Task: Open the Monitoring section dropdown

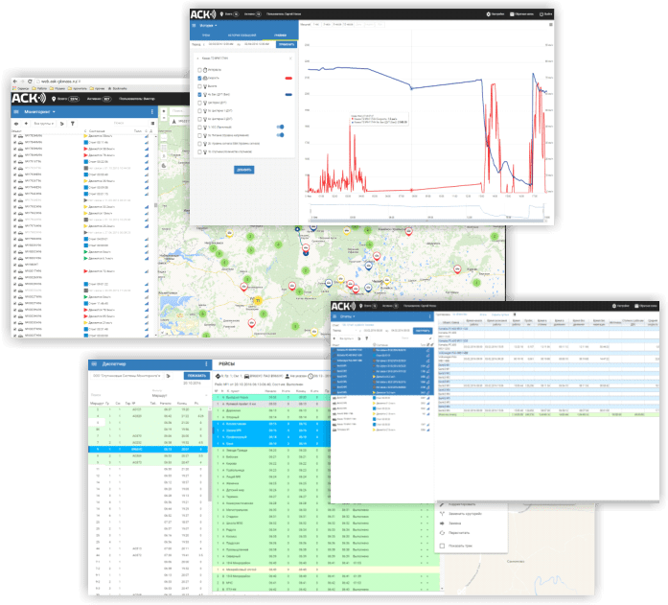Action: click(x=39, y=112)
